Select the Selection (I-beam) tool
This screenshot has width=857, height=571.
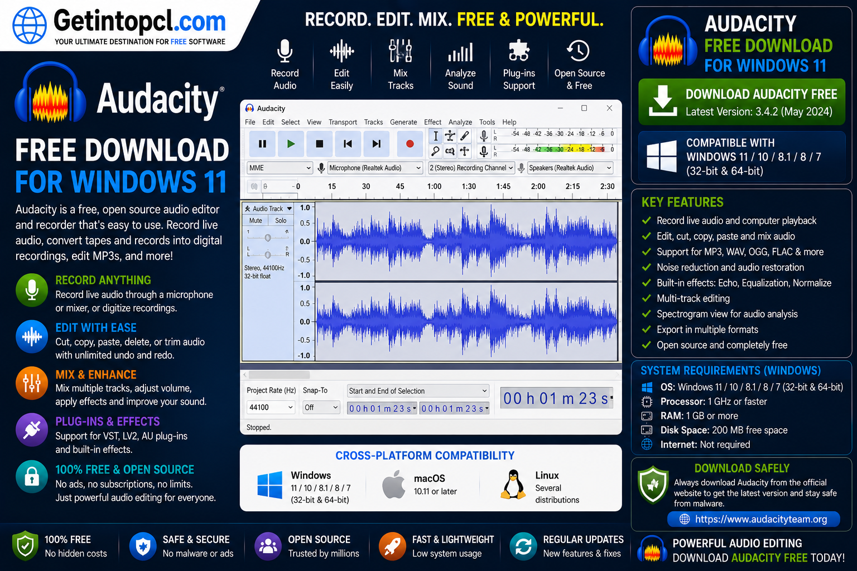[x=436, y=136]
